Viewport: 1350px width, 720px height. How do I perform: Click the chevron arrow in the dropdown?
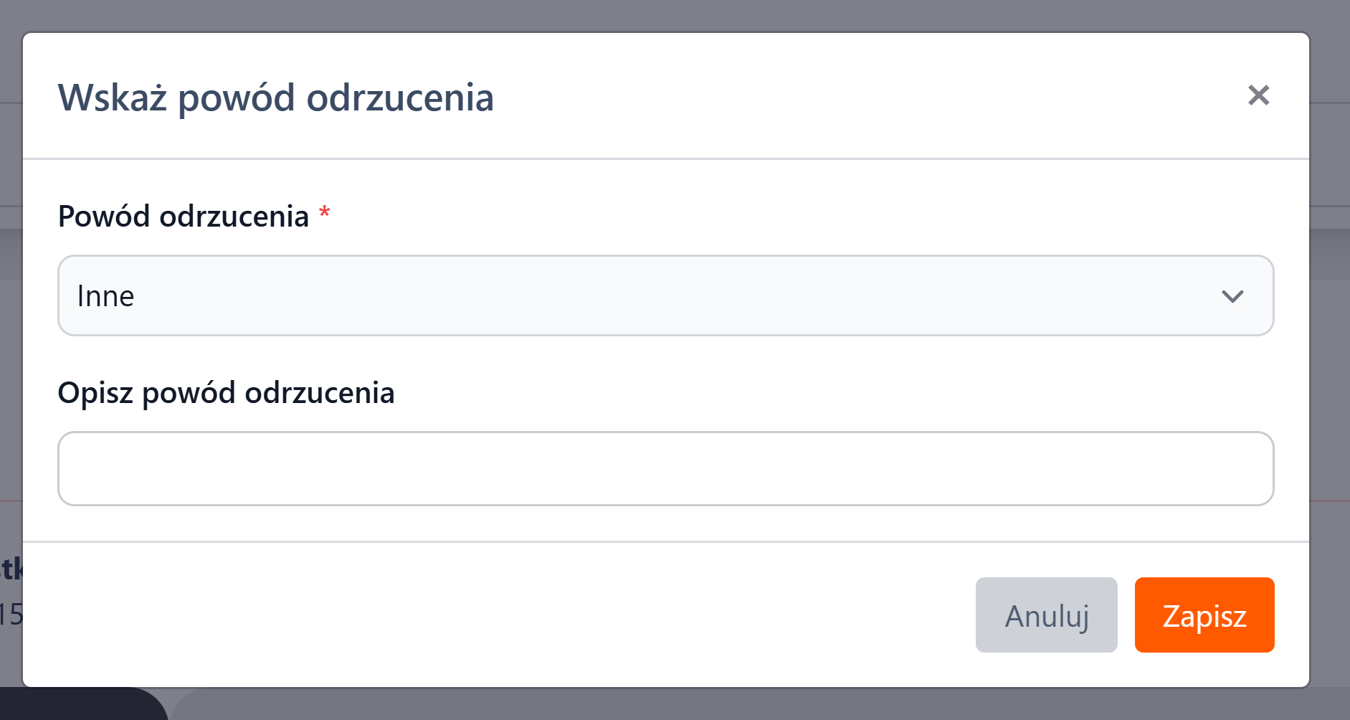(1232, 296)
